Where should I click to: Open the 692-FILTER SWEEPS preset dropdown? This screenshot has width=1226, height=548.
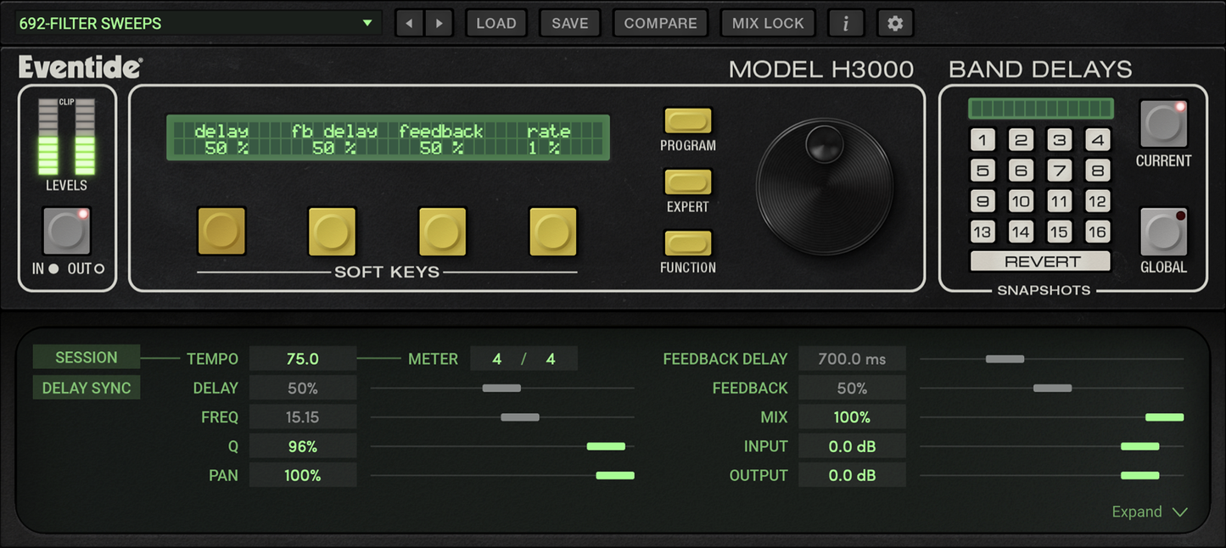tap(195, 23)
